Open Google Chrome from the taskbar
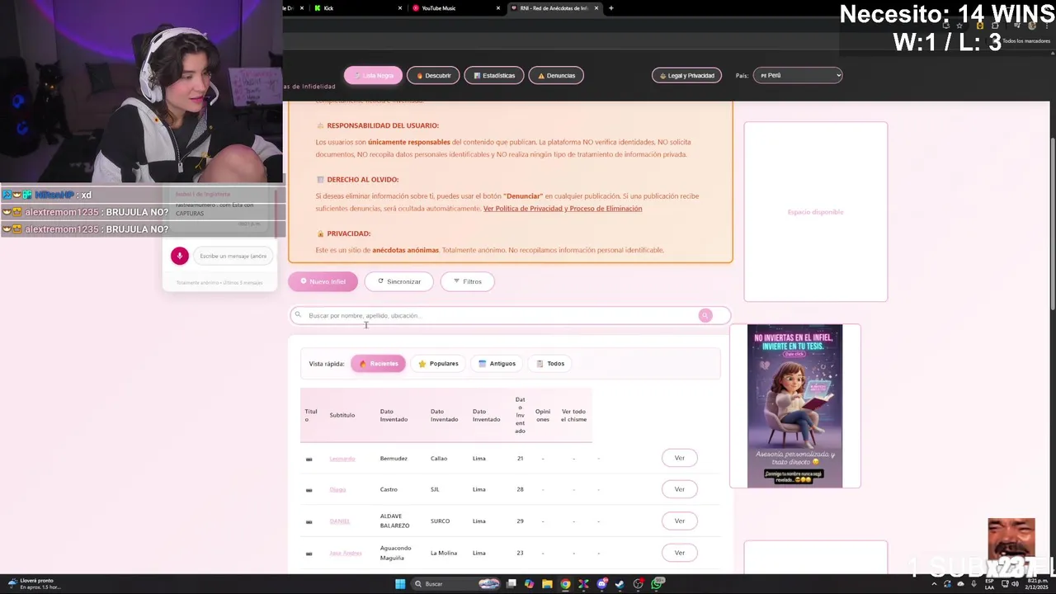 point(565,584)
